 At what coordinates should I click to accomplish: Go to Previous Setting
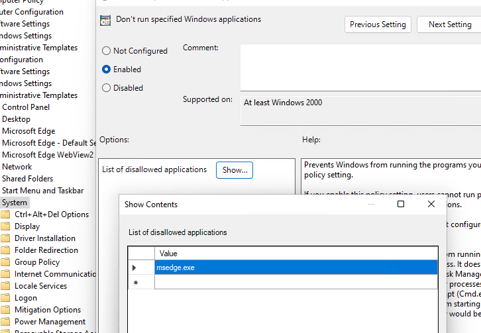coord(378,24)
